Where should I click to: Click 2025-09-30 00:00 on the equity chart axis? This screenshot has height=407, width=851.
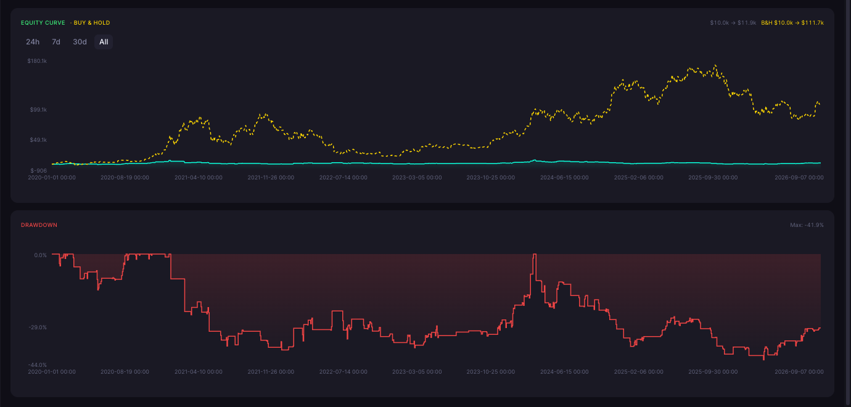pyautogui.click(x=713, y=178)
